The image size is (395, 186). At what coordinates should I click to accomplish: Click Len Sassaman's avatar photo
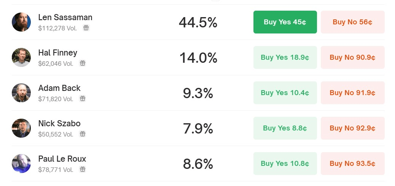point(21,22)
